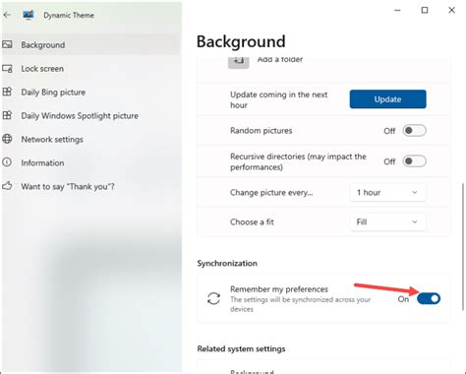Click the Information circle icon
Screen dimensions: 466x374
pos(7,162)
